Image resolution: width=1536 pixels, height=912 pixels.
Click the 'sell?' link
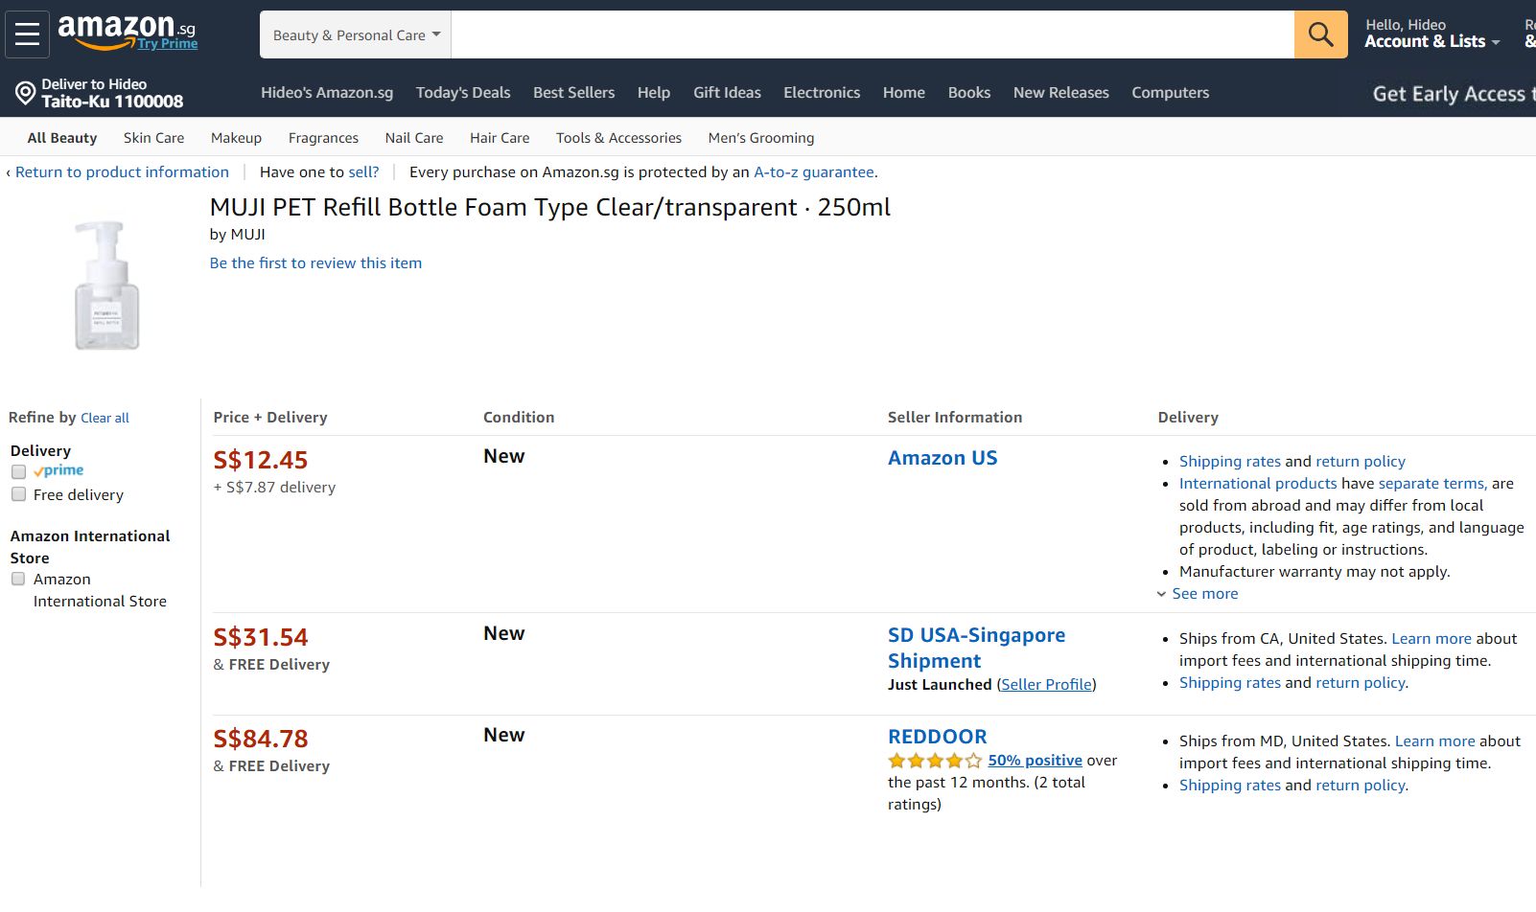(363, 172)
